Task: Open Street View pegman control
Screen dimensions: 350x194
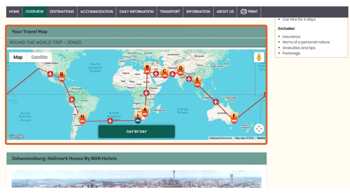Action: click(259, 57)
